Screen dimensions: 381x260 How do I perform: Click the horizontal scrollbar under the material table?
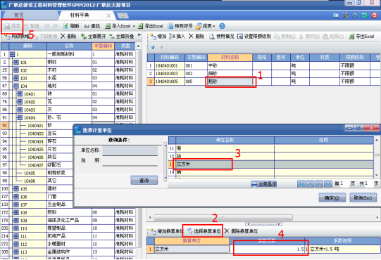point(223,217)
